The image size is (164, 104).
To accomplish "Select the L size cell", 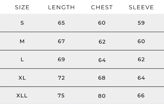I will [x=22, y=60].
